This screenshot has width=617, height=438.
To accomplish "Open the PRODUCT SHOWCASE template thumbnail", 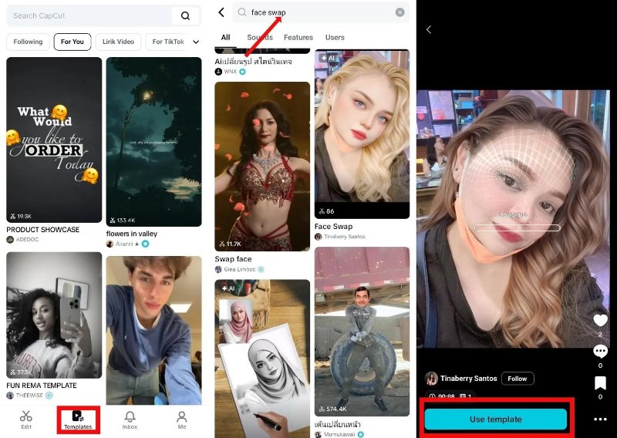I will pyautogui.click(x=54, y=140).
